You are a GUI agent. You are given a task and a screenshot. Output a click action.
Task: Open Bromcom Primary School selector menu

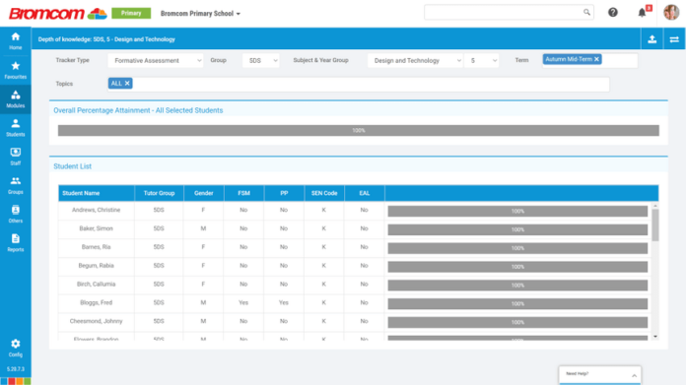(200, 14)
